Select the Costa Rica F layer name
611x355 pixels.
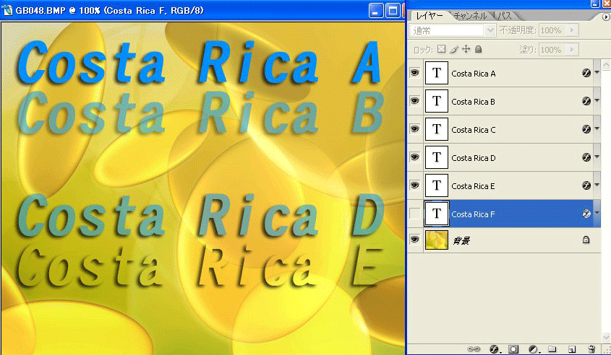click(x=473, y=214)
